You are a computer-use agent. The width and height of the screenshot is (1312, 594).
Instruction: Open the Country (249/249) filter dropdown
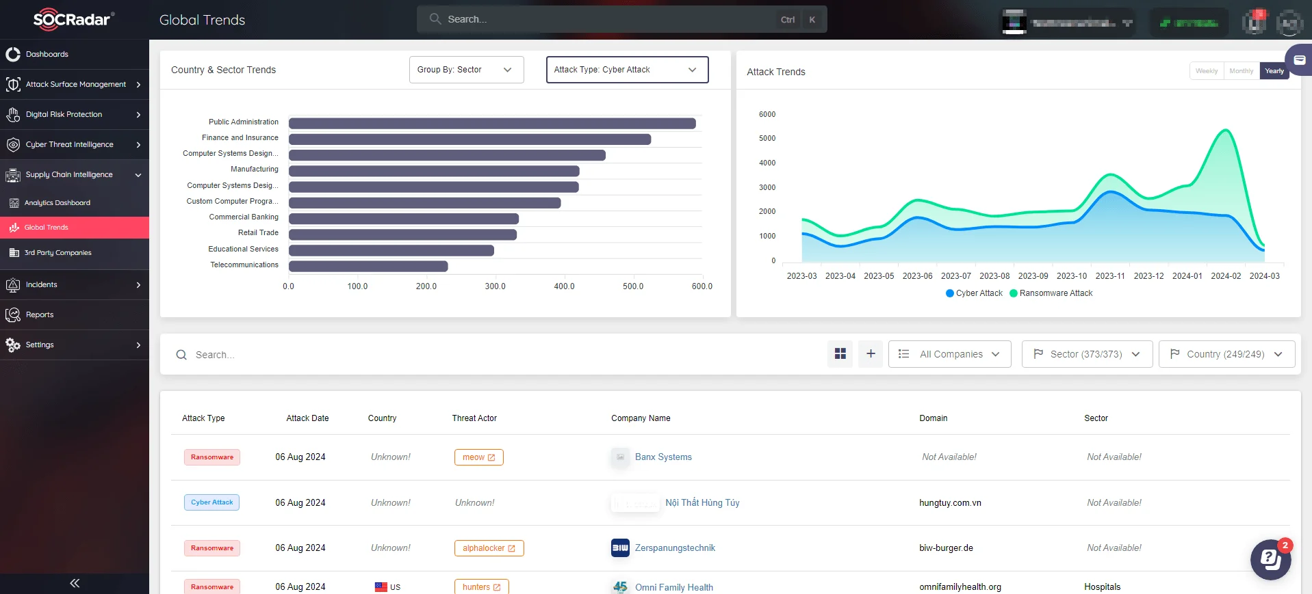tap(1227, 354)
